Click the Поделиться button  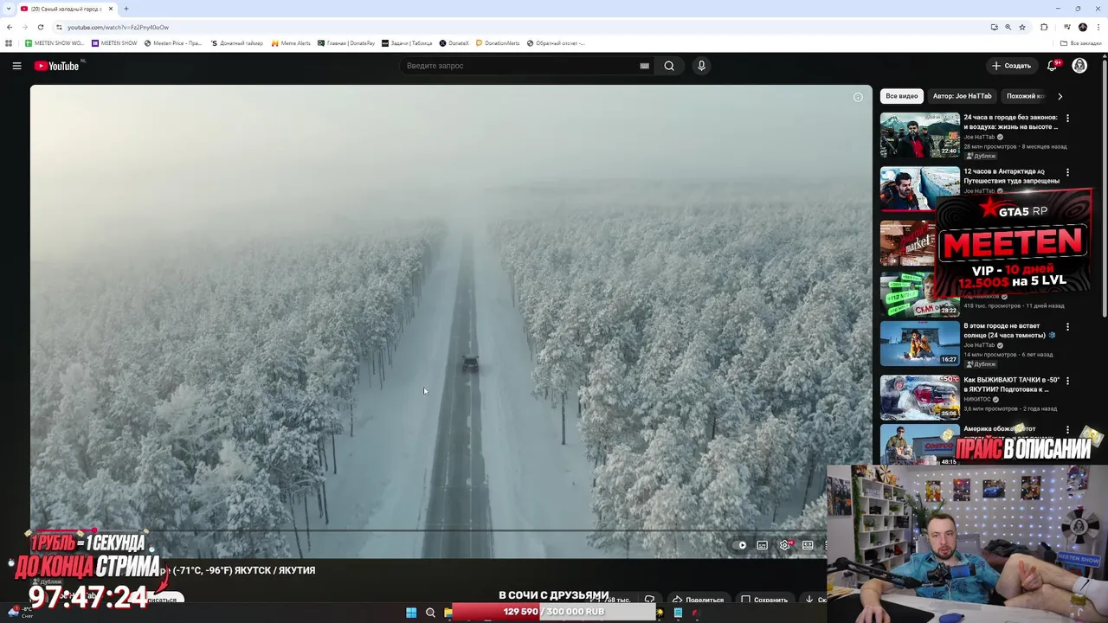tap(698, 599)
